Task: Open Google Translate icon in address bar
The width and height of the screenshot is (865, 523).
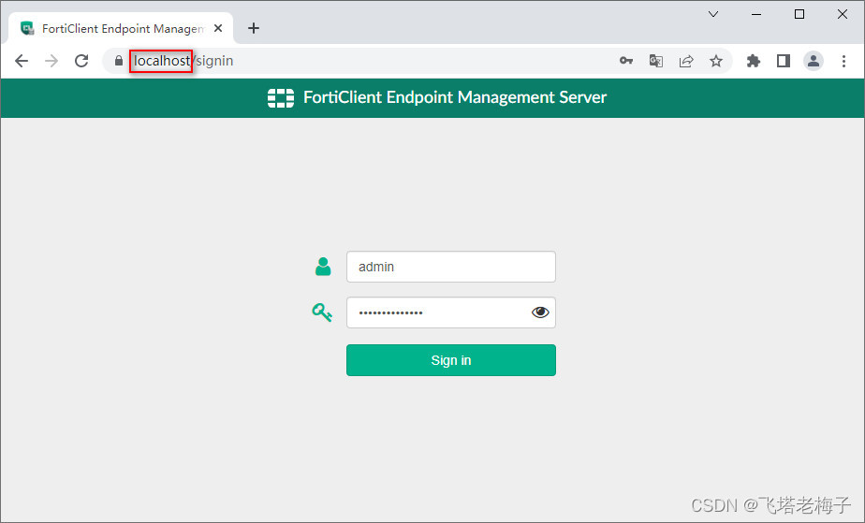Action: (656, 61)
